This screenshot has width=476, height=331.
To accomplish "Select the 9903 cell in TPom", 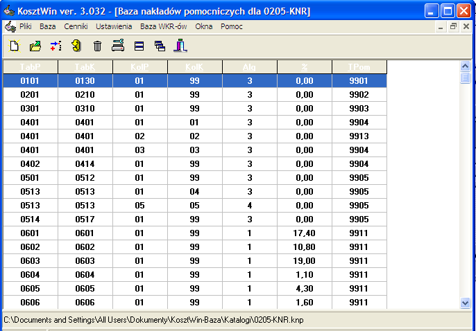I will pos(359,109).
